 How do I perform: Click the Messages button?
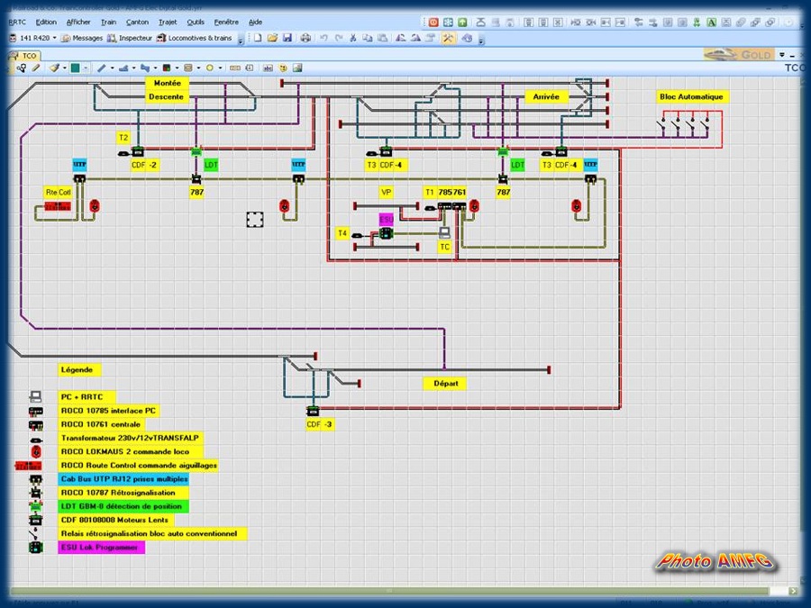(82, 38)
